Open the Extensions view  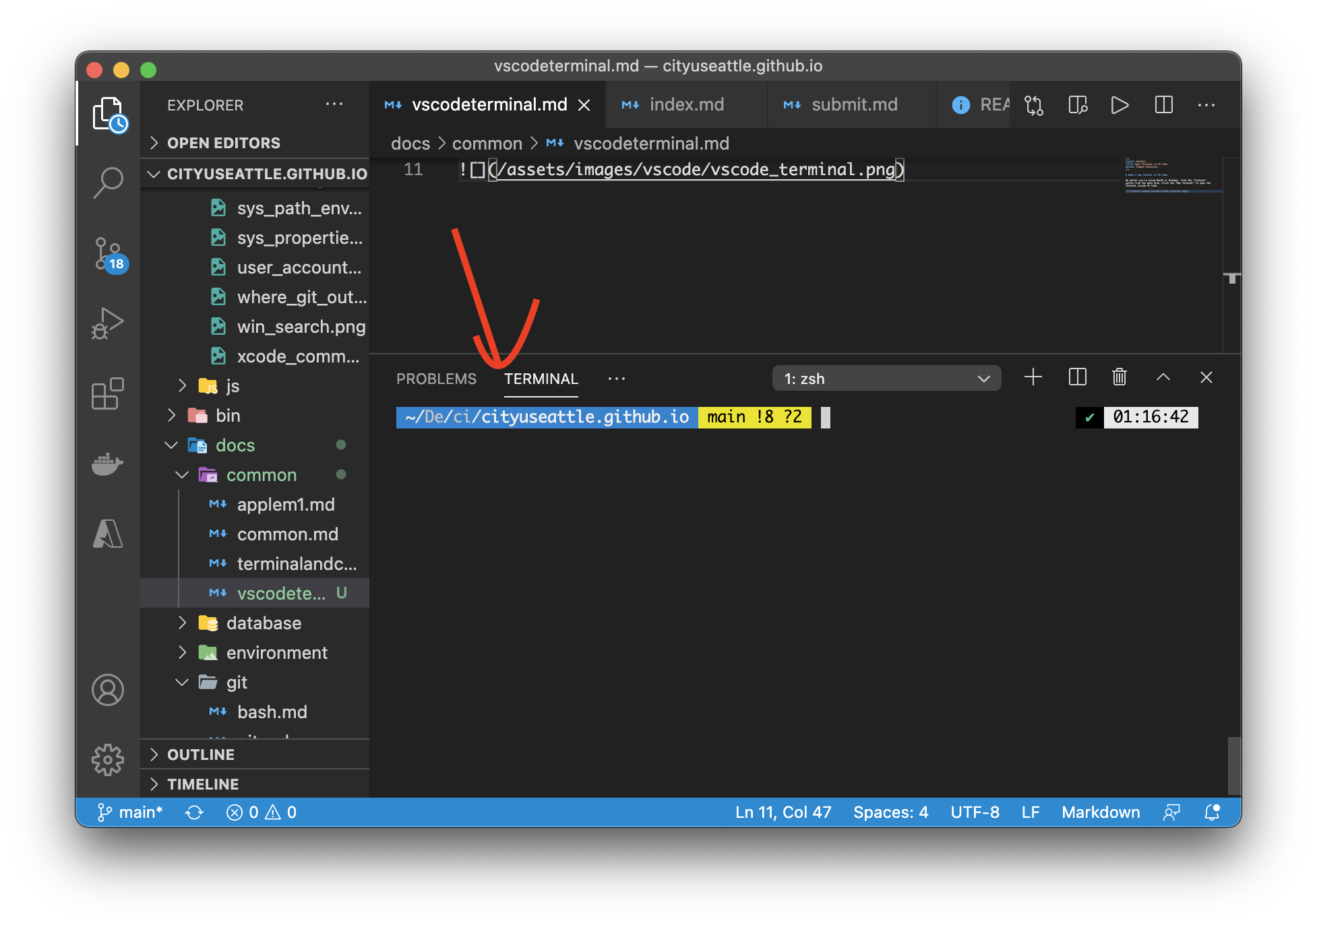[x=108, y=393]
